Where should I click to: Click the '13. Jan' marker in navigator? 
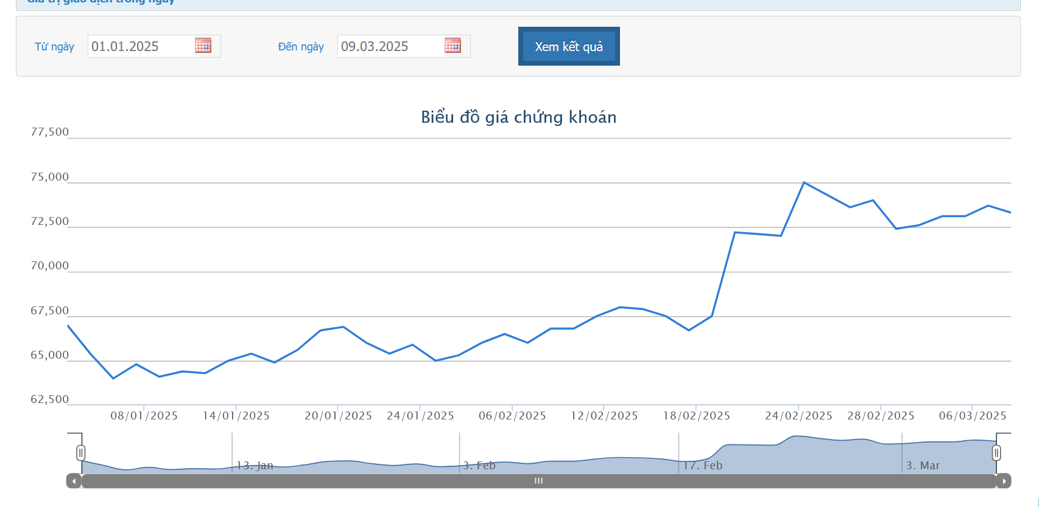(255, 466)
